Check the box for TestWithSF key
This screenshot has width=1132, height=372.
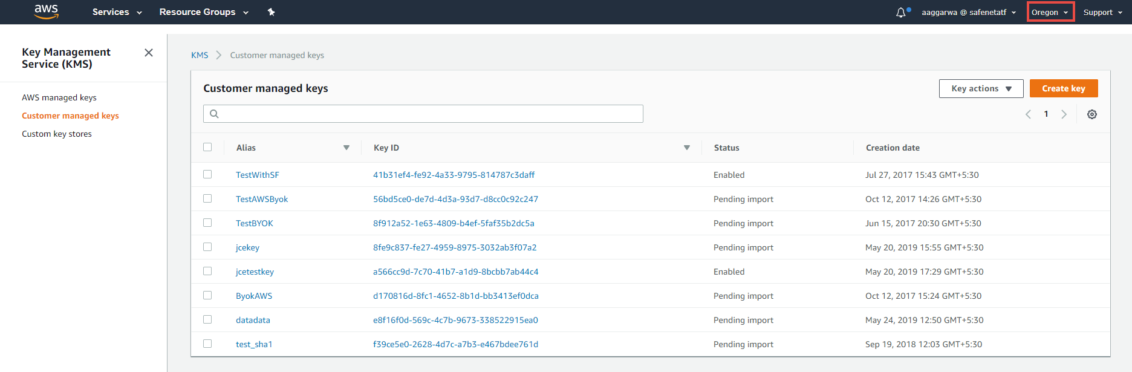207,174
